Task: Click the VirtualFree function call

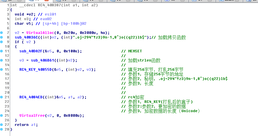Action: (x=32, y=115)
